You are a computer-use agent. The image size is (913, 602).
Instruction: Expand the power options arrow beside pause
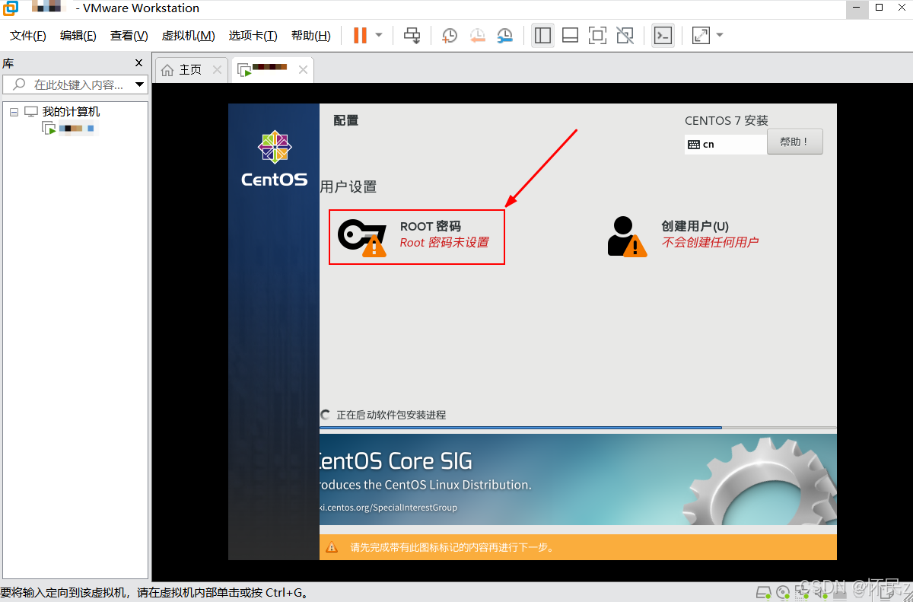(379, 36)
